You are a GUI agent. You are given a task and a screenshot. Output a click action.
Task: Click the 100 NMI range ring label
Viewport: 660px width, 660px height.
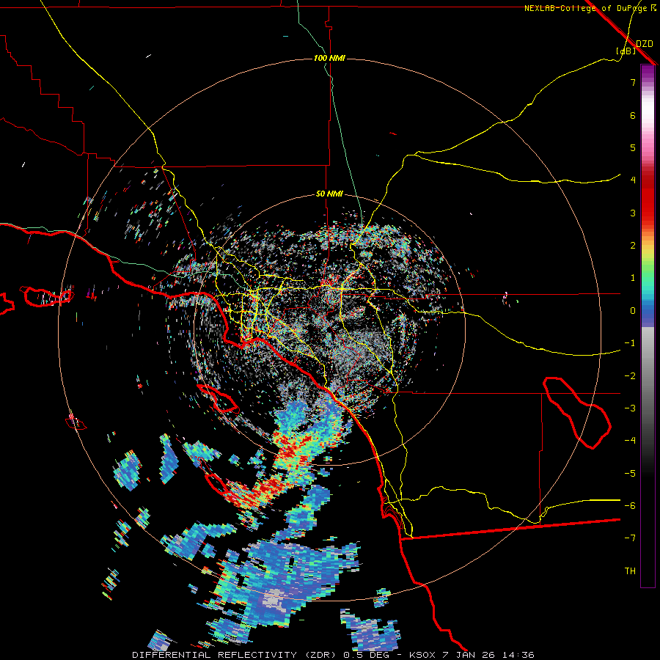point(329,58)
